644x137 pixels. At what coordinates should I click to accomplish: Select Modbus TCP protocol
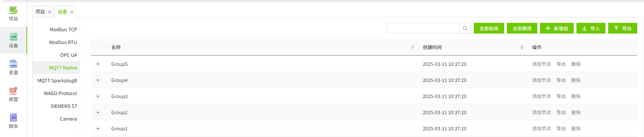[x=63, y=30]
